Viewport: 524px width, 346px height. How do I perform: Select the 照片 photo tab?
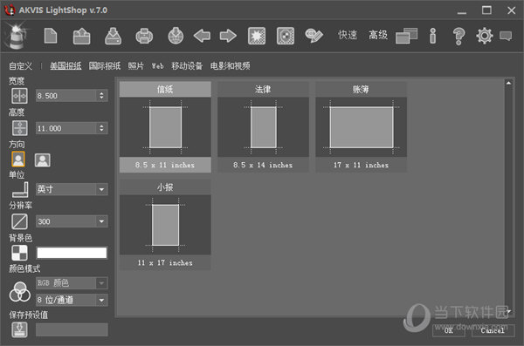[x=136, y=65]
